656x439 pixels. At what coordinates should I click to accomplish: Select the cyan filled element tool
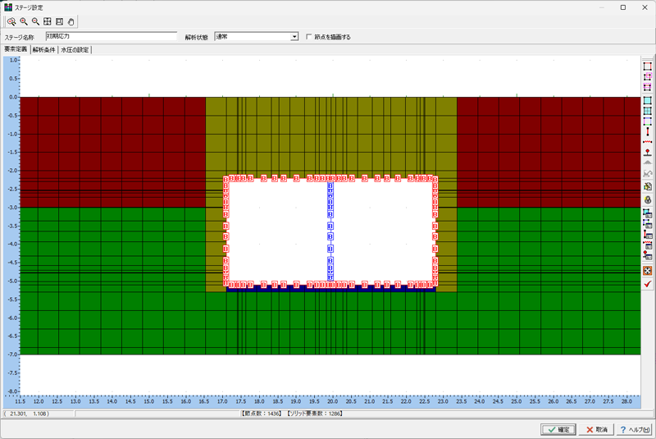[648, 100]
